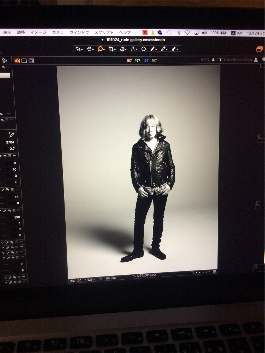Open more options dots on 3784 panel
The height and width of the screenshot is (353, 265).
point(12,120)
